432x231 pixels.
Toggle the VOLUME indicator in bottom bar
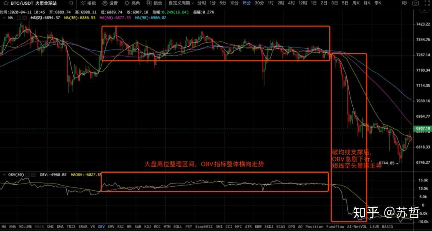pos(25,227)
